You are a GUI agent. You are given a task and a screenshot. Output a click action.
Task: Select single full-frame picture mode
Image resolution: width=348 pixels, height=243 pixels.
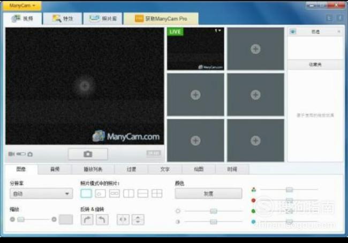(x=86, y=193)
